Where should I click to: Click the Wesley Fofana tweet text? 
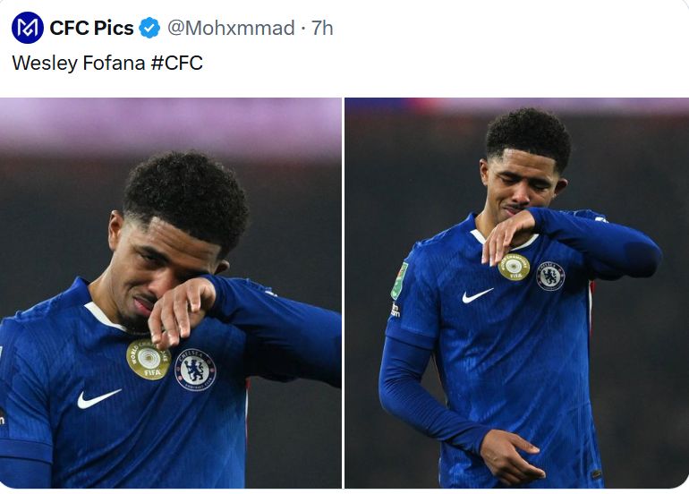tap(74, 64)
